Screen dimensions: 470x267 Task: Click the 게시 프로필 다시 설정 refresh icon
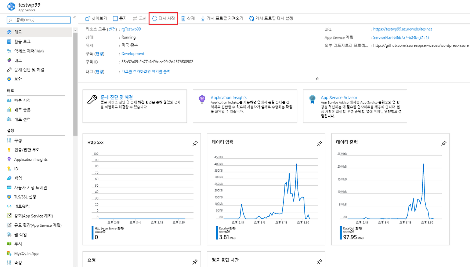pos(252,18)
